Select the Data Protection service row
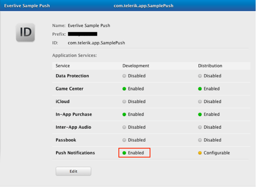Screen dimensions: 256x187 [72, 76]
